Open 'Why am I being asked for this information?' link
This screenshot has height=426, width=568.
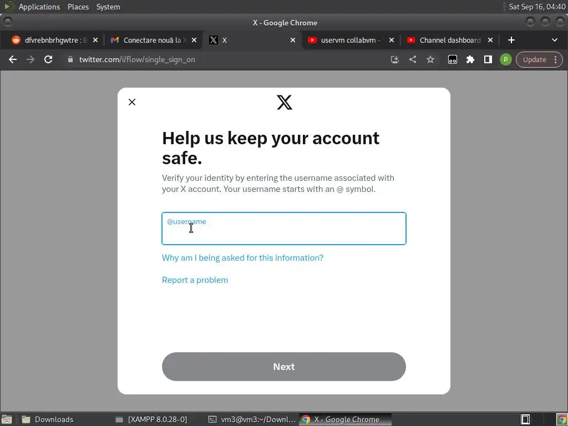point(243,257)
